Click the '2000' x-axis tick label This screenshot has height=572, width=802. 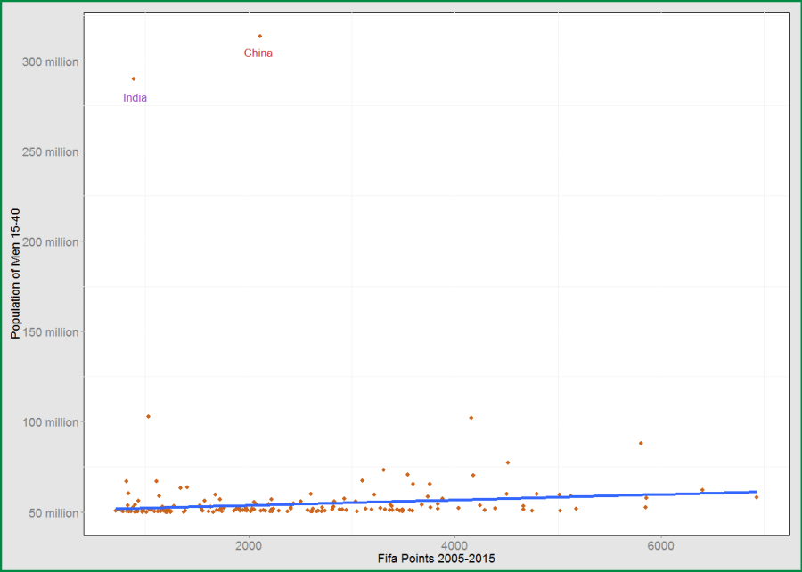pos(249,544)
